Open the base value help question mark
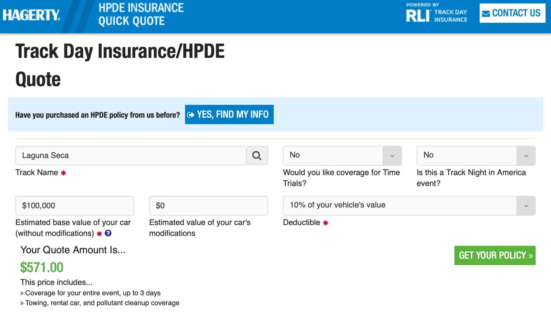 click(x=108, y=233)
